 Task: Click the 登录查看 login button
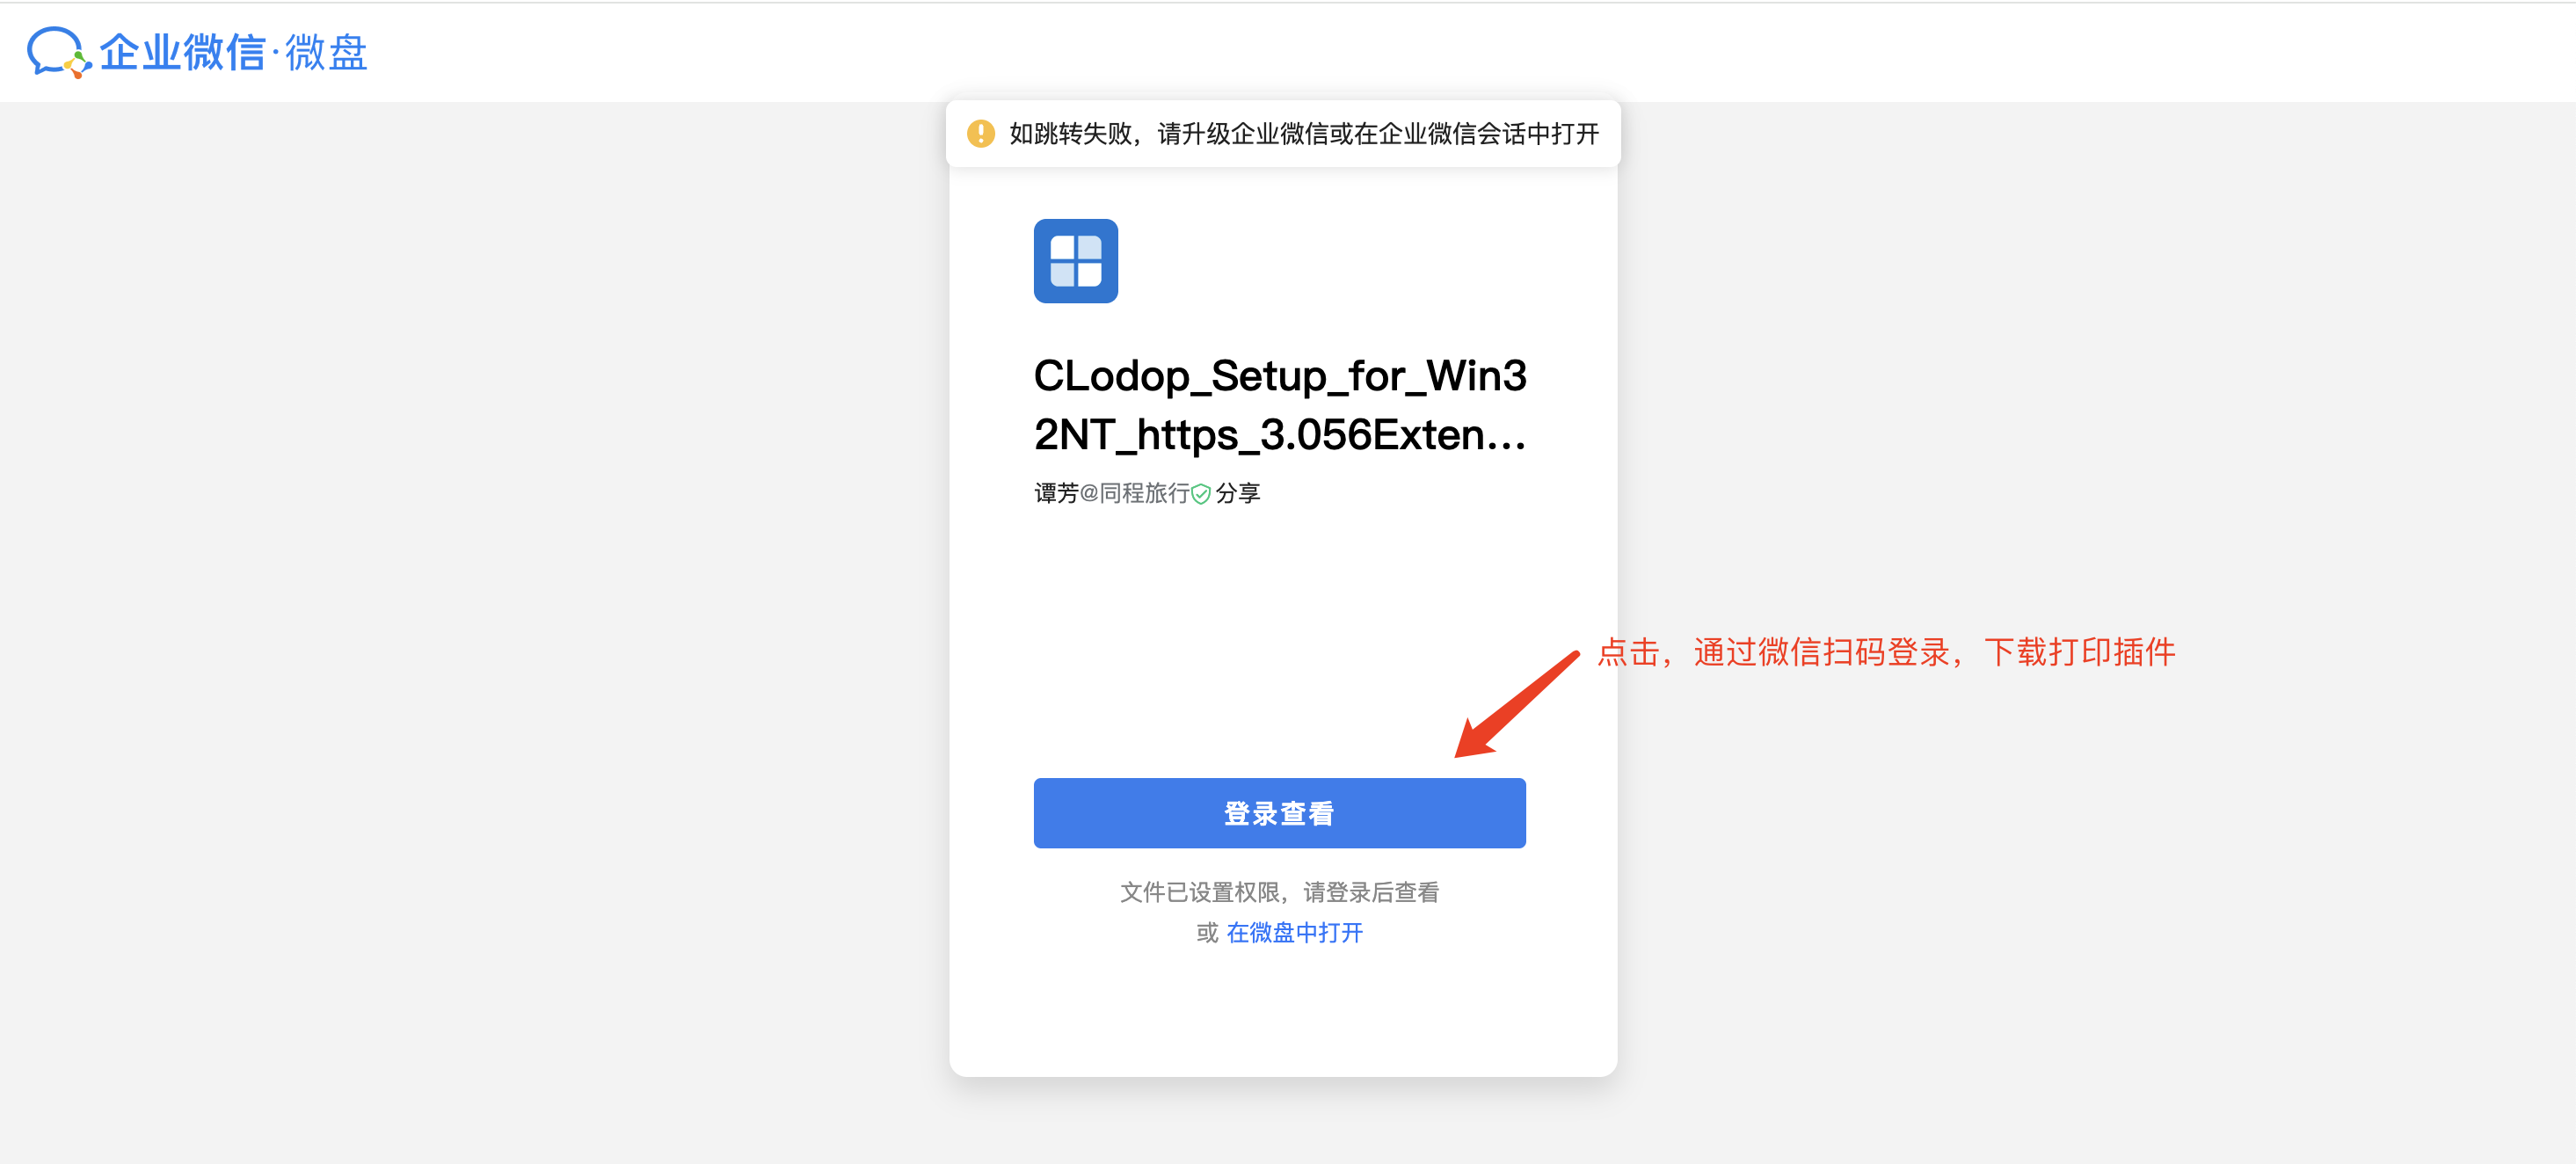click(x=1279, y=813)
